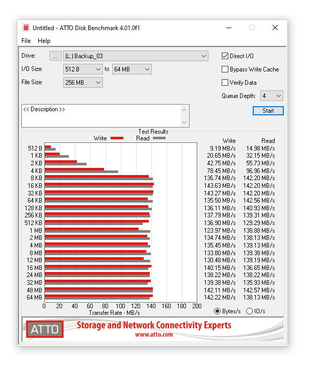Enable Bypass Write Cache
319x371 pixels.
tap(225, 69)
